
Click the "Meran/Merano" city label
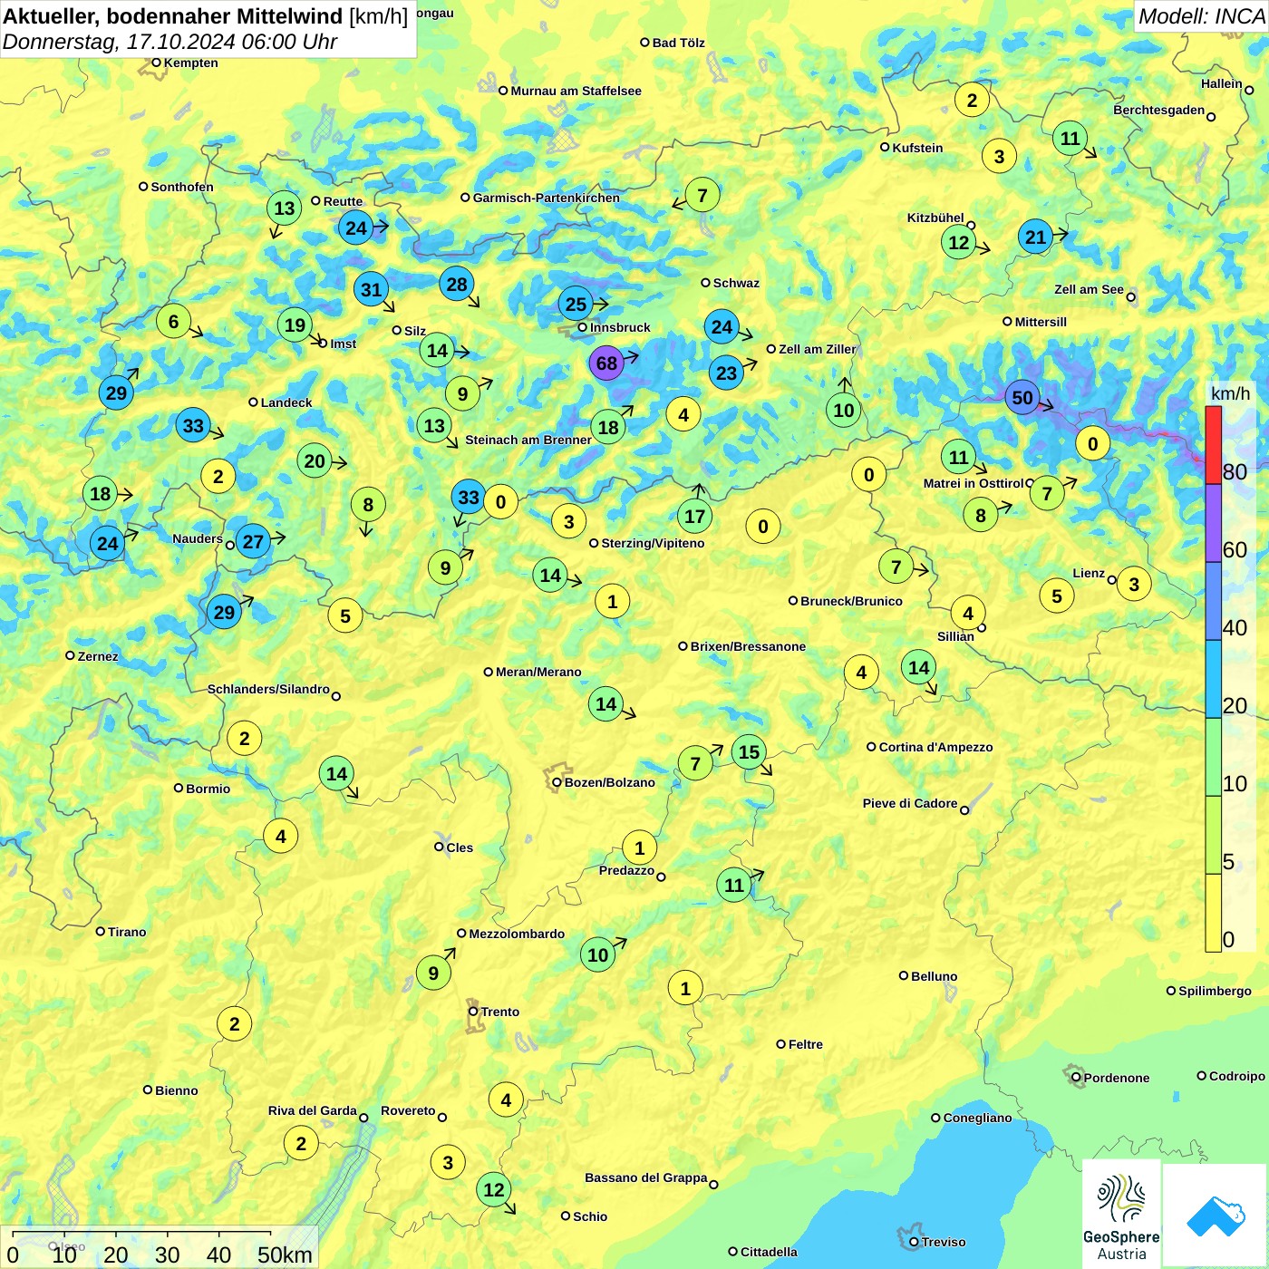538,673
